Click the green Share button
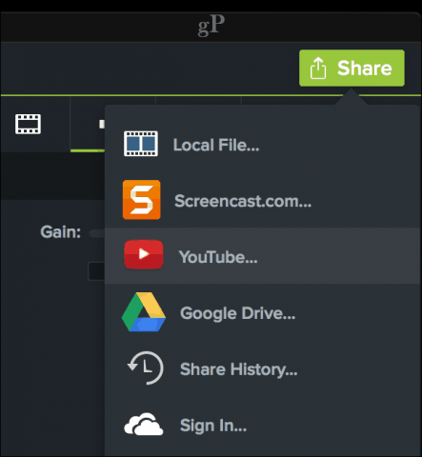Image resolution: width=422 pixels, height=457 pixels. pyautogui.click(x=352, y=68)
